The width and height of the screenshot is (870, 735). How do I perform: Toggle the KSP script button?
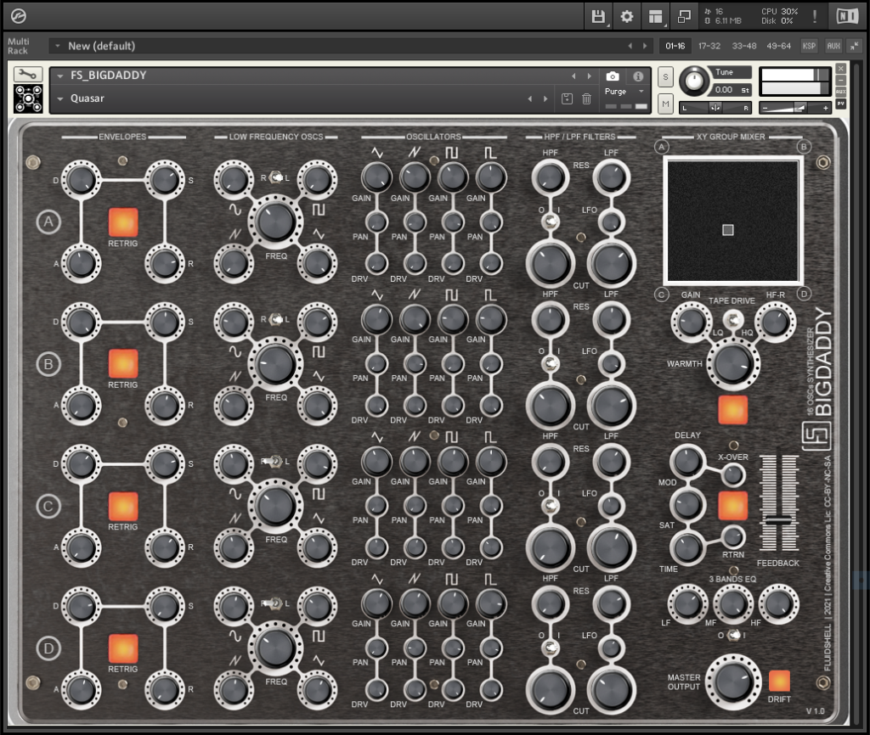click(809, 46)
